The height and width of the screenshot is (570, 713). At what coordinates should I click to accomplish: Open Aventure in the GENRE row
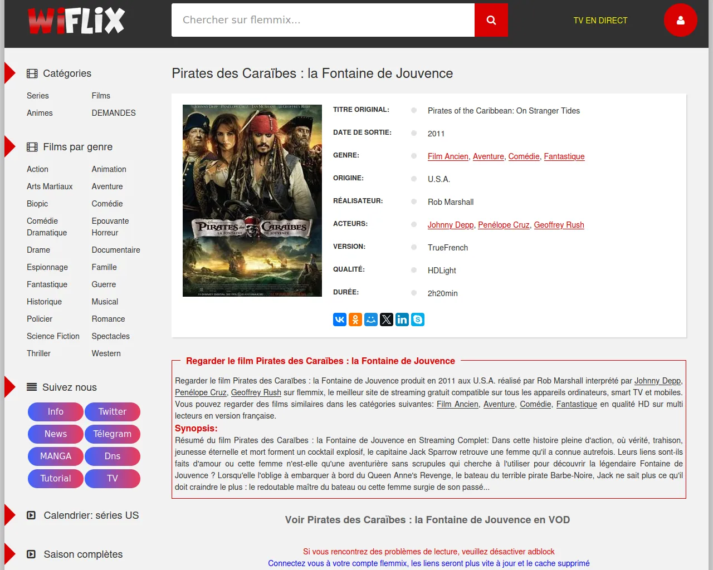[489, 156]
